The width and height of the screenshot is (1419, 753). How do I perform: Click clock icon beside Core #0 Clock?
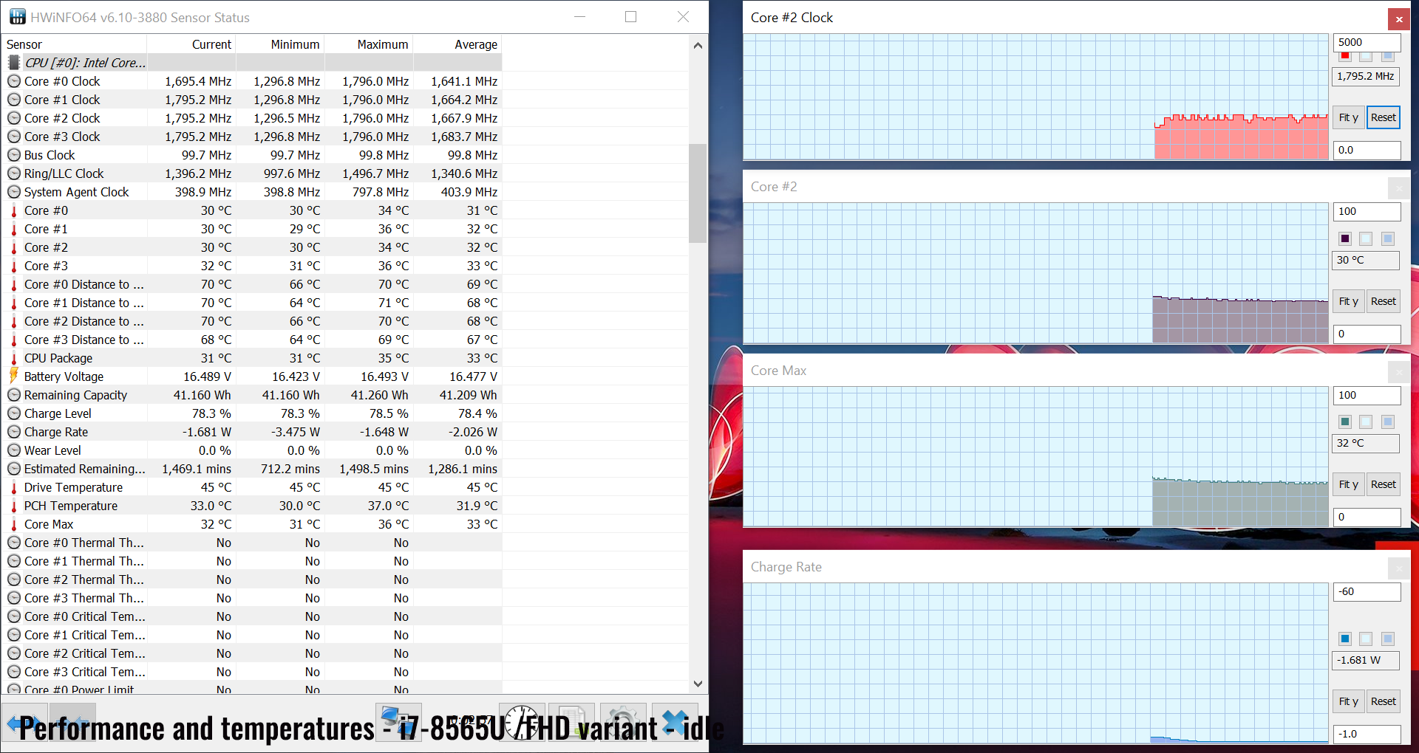coord(14,81)
